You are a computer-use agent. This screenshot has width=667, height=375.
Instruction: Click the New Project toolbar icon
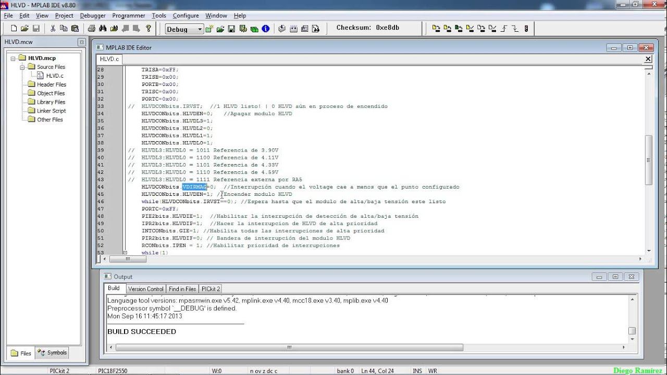[x=209, y=29]
